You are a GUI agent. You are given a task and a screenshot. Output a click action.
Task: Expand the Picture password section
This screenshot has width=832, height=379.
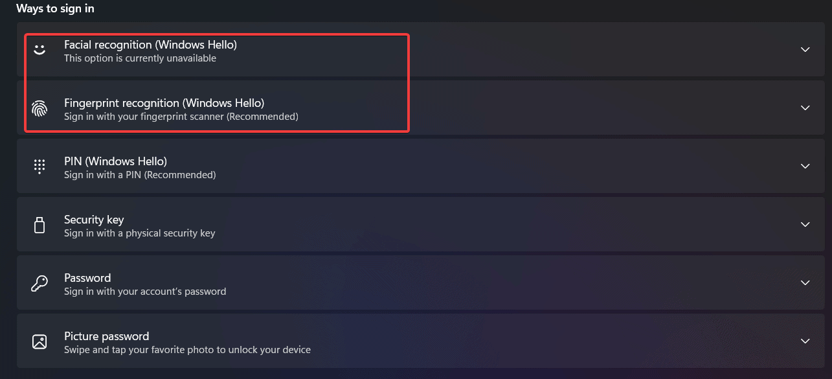[x=805, y=341]
